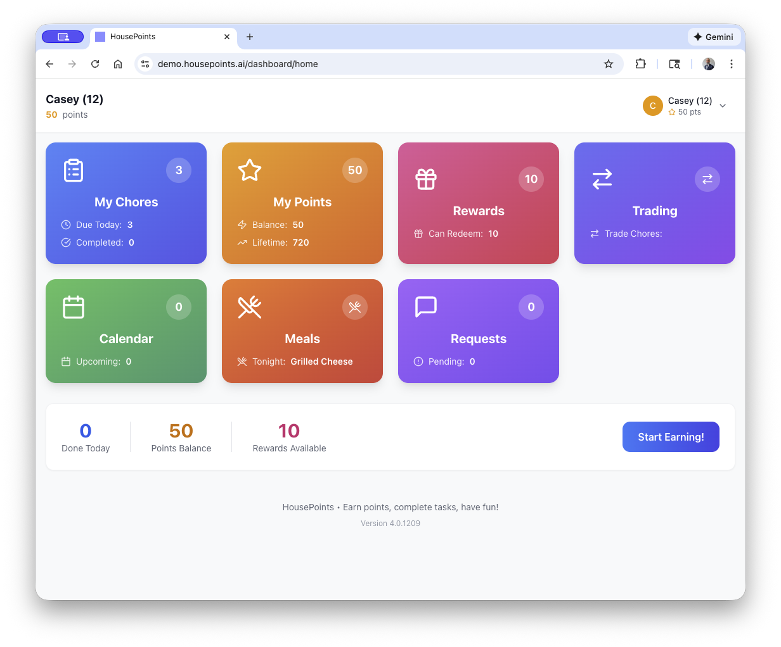Click the small star icon next to 50 pts

pyautogui.click(x=672, y=112)
